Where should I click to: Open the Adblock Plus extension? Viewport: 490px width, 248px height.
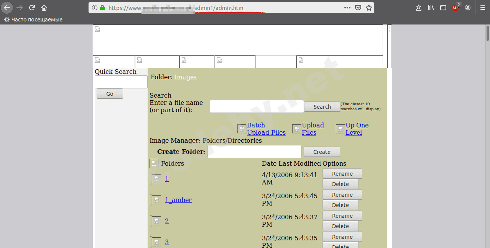(455, 8)
